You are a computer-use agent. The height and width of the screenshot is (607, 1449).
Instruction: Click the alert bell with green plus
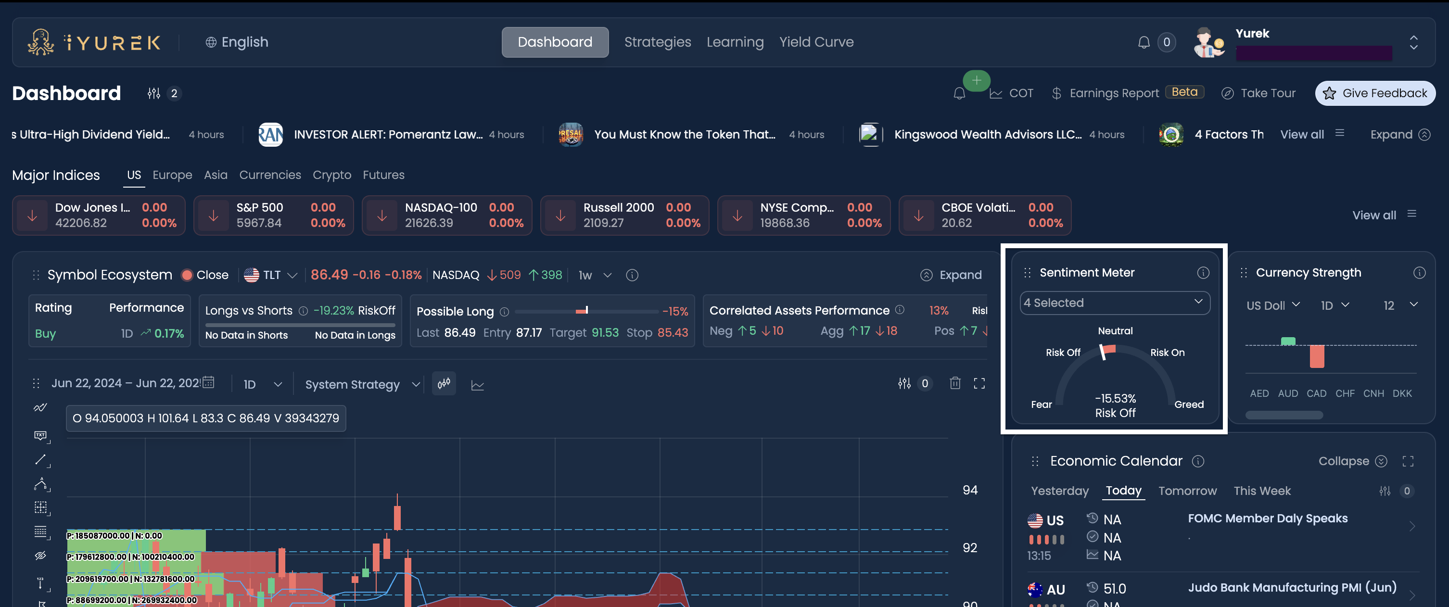pyautogui.click(x=960, y=93)
